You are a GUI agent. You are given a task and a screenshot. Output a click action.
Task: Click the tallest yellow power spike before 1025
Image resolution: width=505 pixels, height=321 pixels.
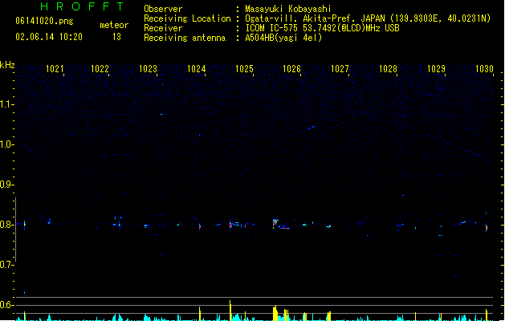(230, 311)
